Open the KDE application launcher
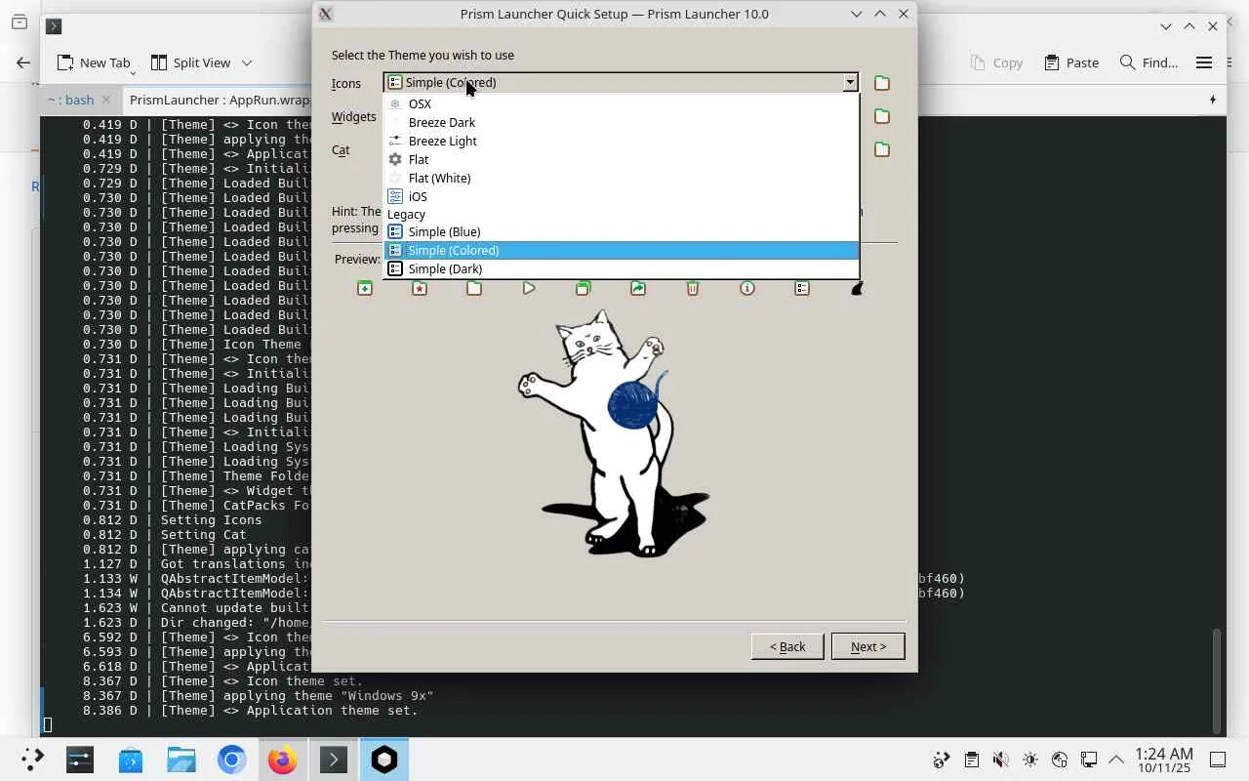Screen dimensions: 1249x781 (x=32, y=760)
